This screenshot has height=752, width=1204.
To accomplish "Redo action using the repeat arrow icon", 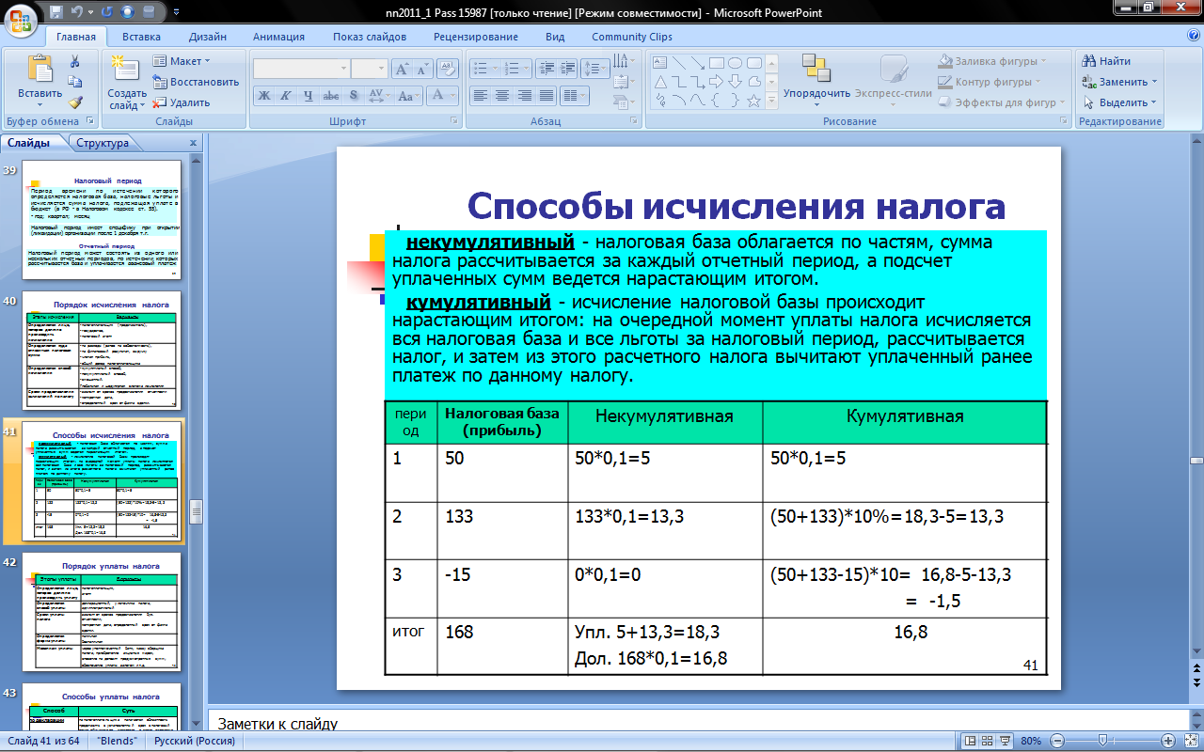I will coord(107,12).
